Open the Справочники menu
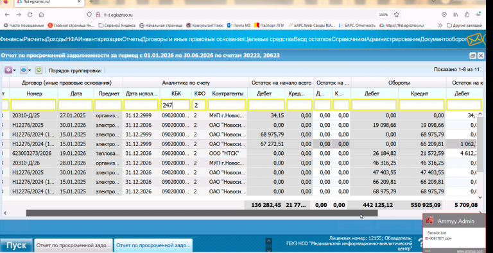493x253 pixels. click(349, 40)
